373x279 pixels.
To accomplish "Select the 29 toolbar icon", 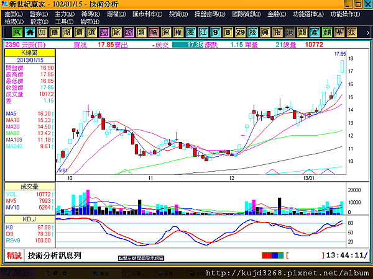I will (x=240, y=32).
